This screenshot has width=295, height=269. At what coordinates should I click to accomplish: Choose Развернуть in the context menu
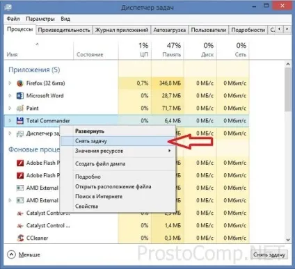118,131
